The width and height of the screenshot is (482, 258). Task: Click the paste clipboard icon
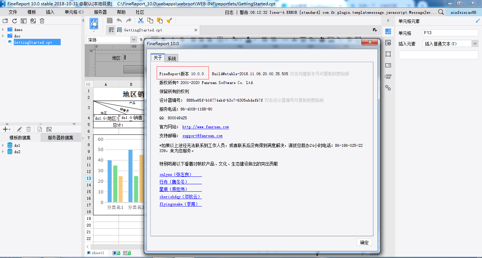[160, 20]
